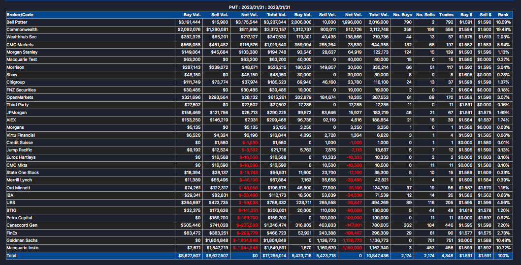
Task: Select the Morgan Stanley broker name
Action: coord(22,52)
